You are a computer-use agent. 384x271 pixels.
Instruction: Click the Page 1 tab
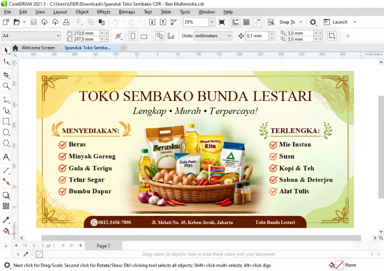(x=103, y=246)
